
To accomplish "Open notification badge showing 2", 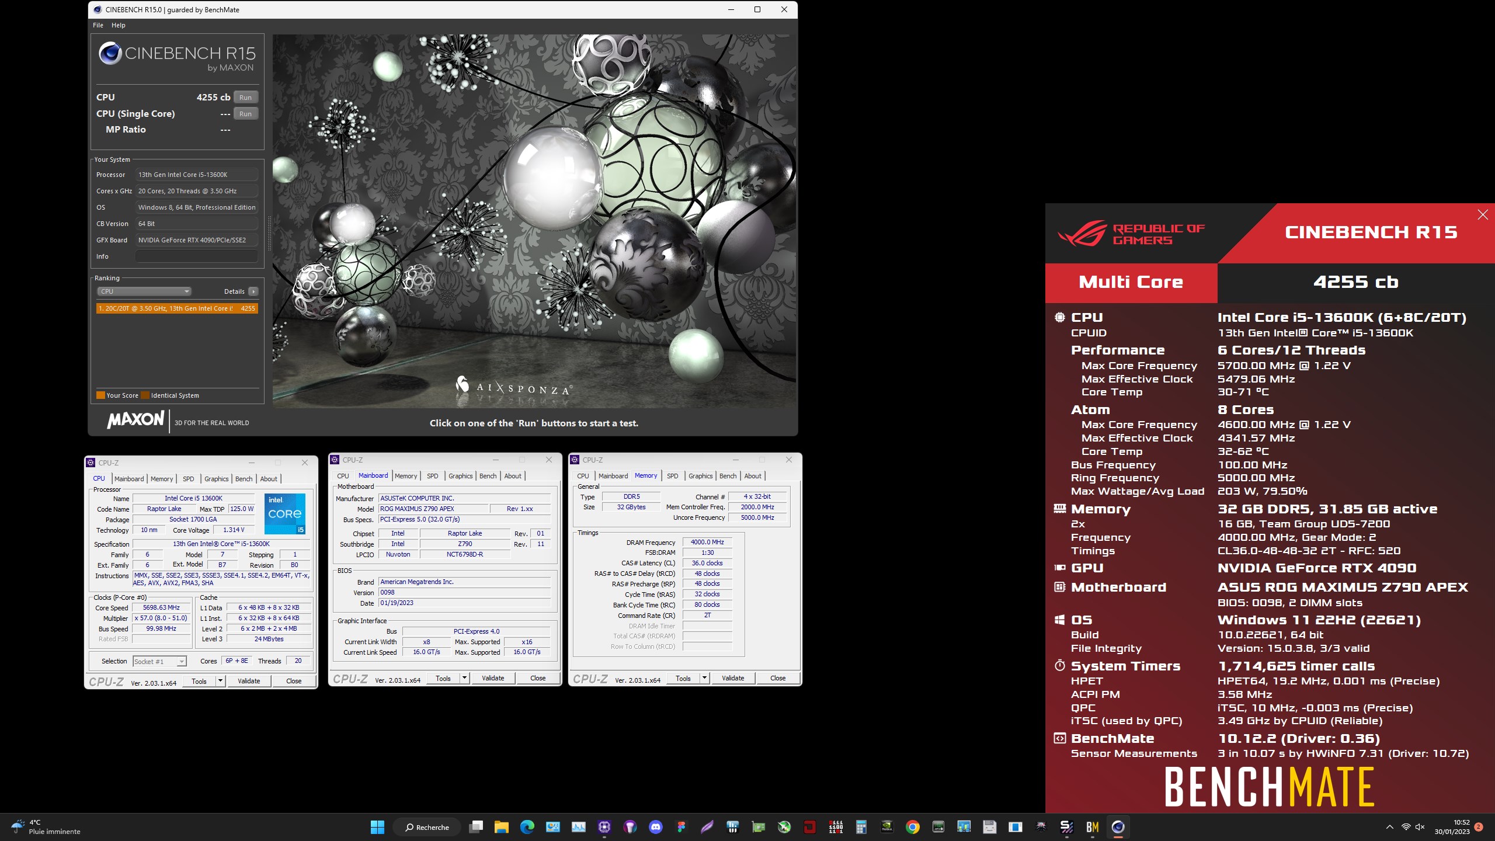I will [x=1479, y=827].
